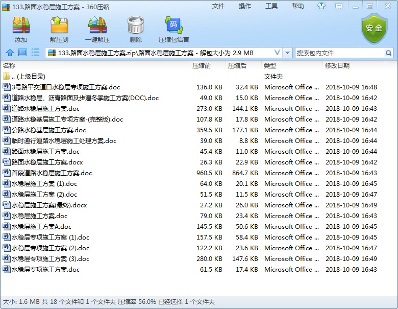Click status bar text 压缩率 56.0%

tap(137, 302)
